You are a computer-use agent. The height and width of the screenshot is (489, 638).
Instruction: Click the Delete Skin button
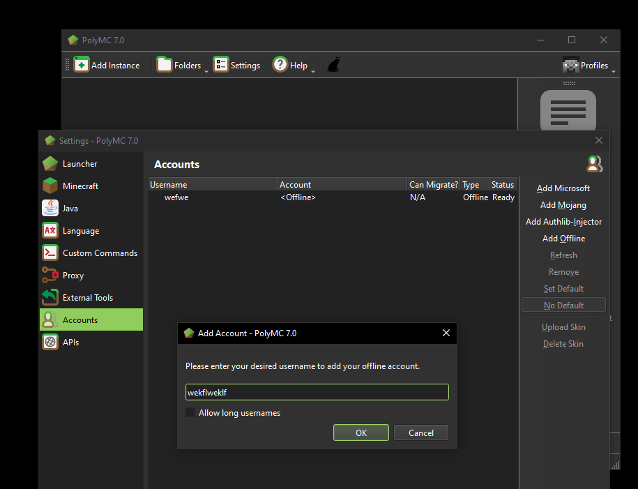[563, 344]
